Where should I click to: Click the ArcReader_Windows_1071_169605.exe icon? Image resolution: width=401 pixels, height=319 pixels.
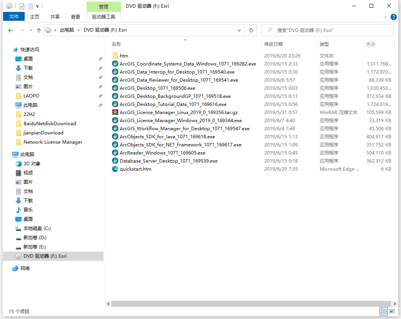(115, 153)
